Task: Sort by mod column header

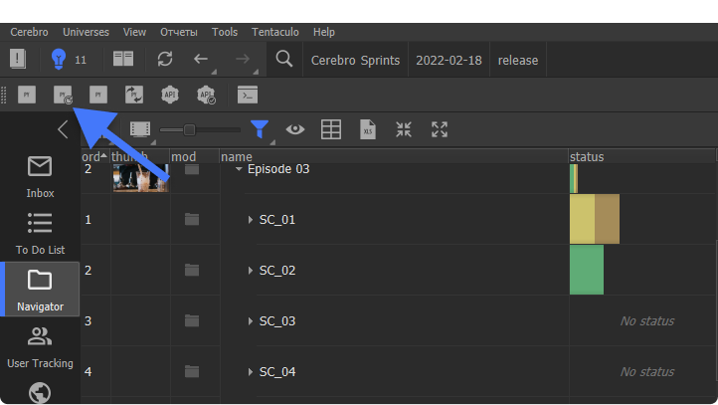Action: pos(194,156)
